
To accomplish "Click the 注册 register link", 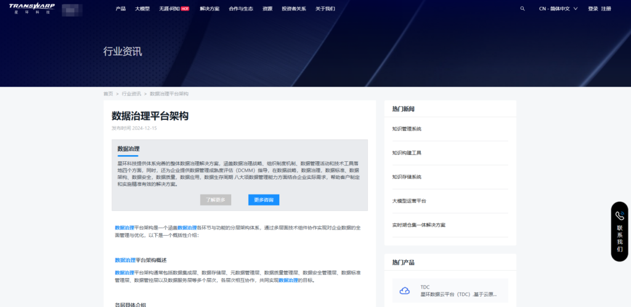I will click(606, 9).
